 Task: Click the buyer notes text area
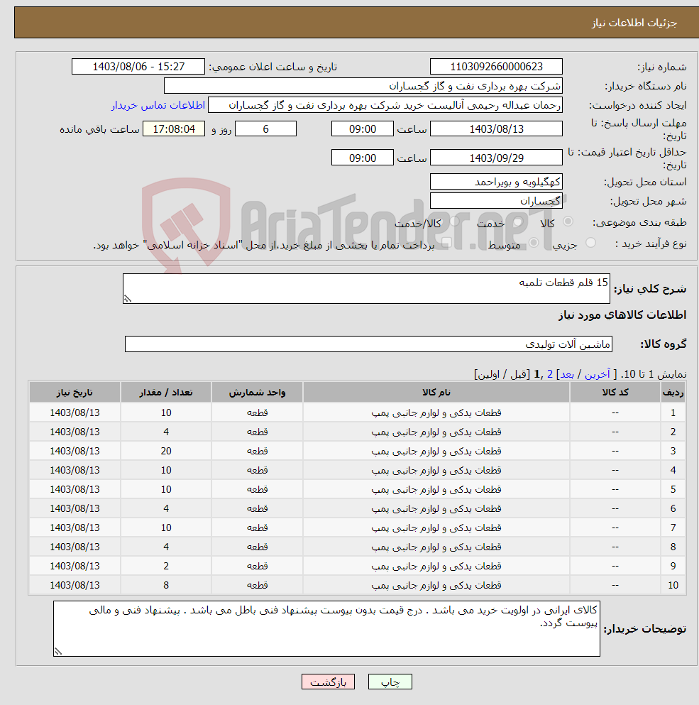tap(327, 628)
